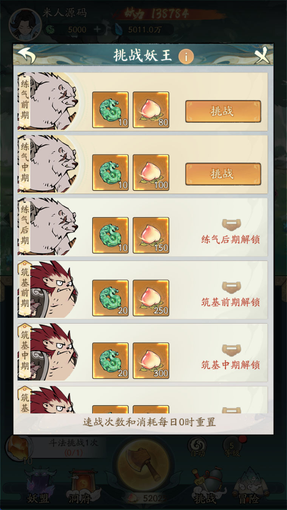This screenshot has width=287, height=510.
Task: Open the 妖盟 tab in the bottom bar
Action: 39,487
